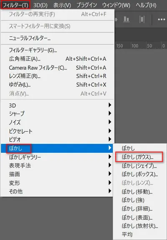Expand the 変形 submenu
The width and height of the screenshot is (167, 240).
(57, 183)
